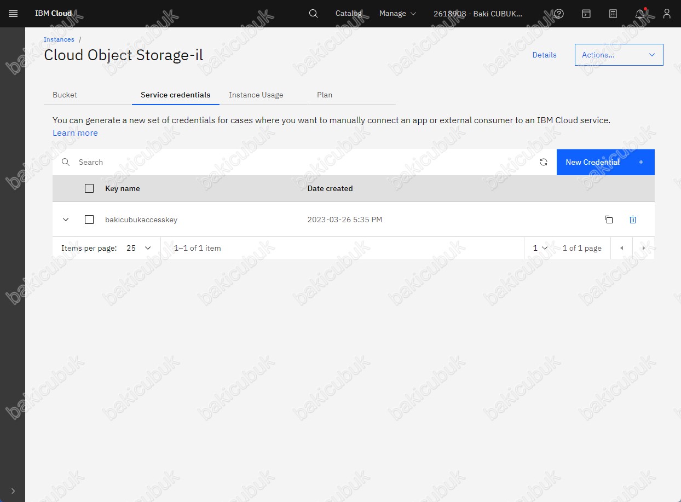Expand the bakicubukaccesskey row details

(x=66, y=220)
